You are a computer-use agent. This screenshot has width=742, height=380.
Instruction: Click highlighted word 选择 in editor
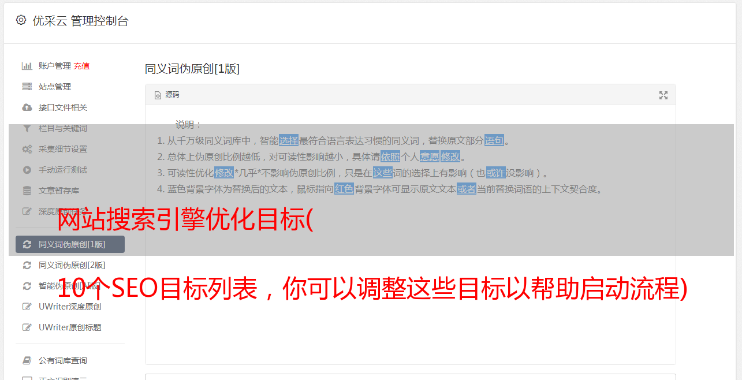click(289, 140)
